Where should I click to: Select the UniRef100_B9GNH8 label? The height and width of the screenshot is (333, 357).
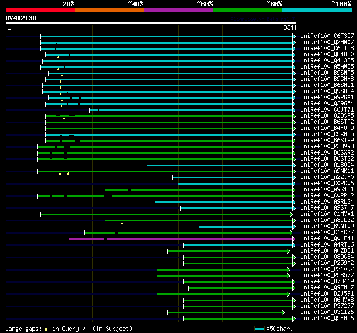point(327,79)
